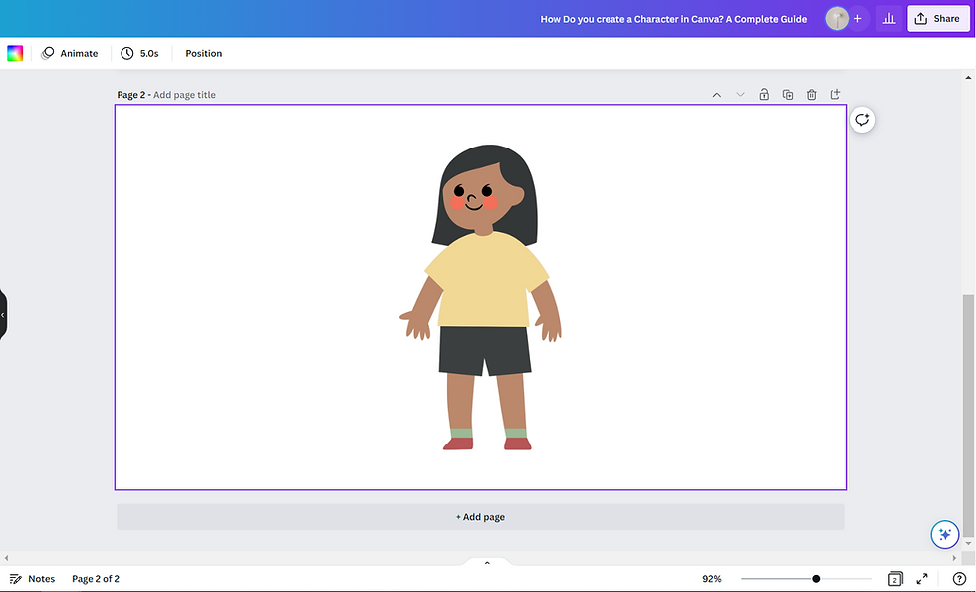Open the Notes panel

32,579
